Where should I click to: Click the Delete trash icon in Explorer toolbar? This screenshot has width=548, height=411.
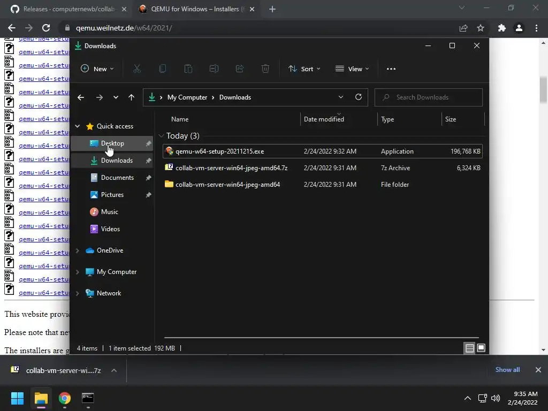[265, 69]
